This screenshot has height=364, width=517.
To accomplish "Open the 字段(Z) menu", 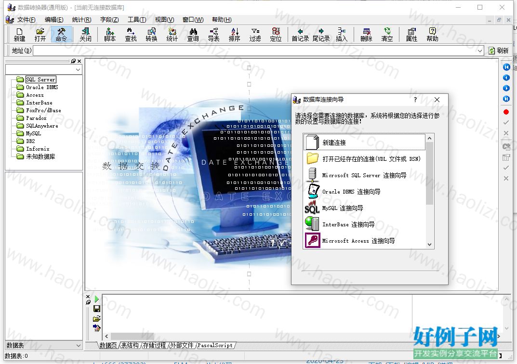I will (x=109, y=20).
